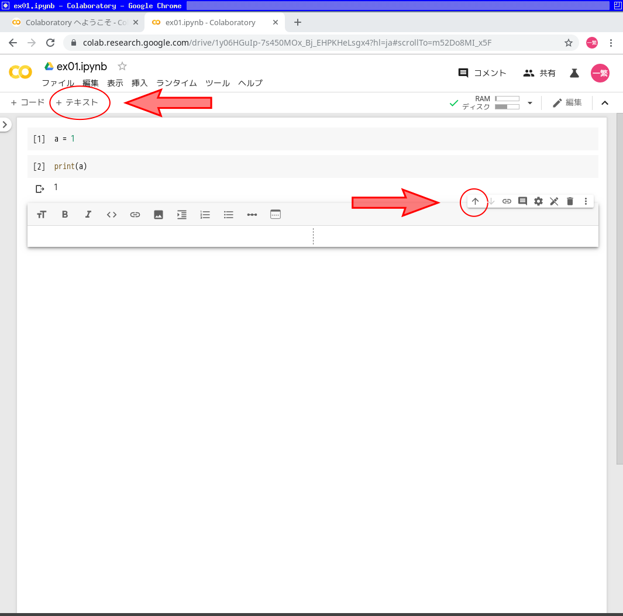This screenshot has height=616, width=623.
Task: Open the RAM and disk dropdown arrow
Action: pyautogui.click(x=530, y=103)
